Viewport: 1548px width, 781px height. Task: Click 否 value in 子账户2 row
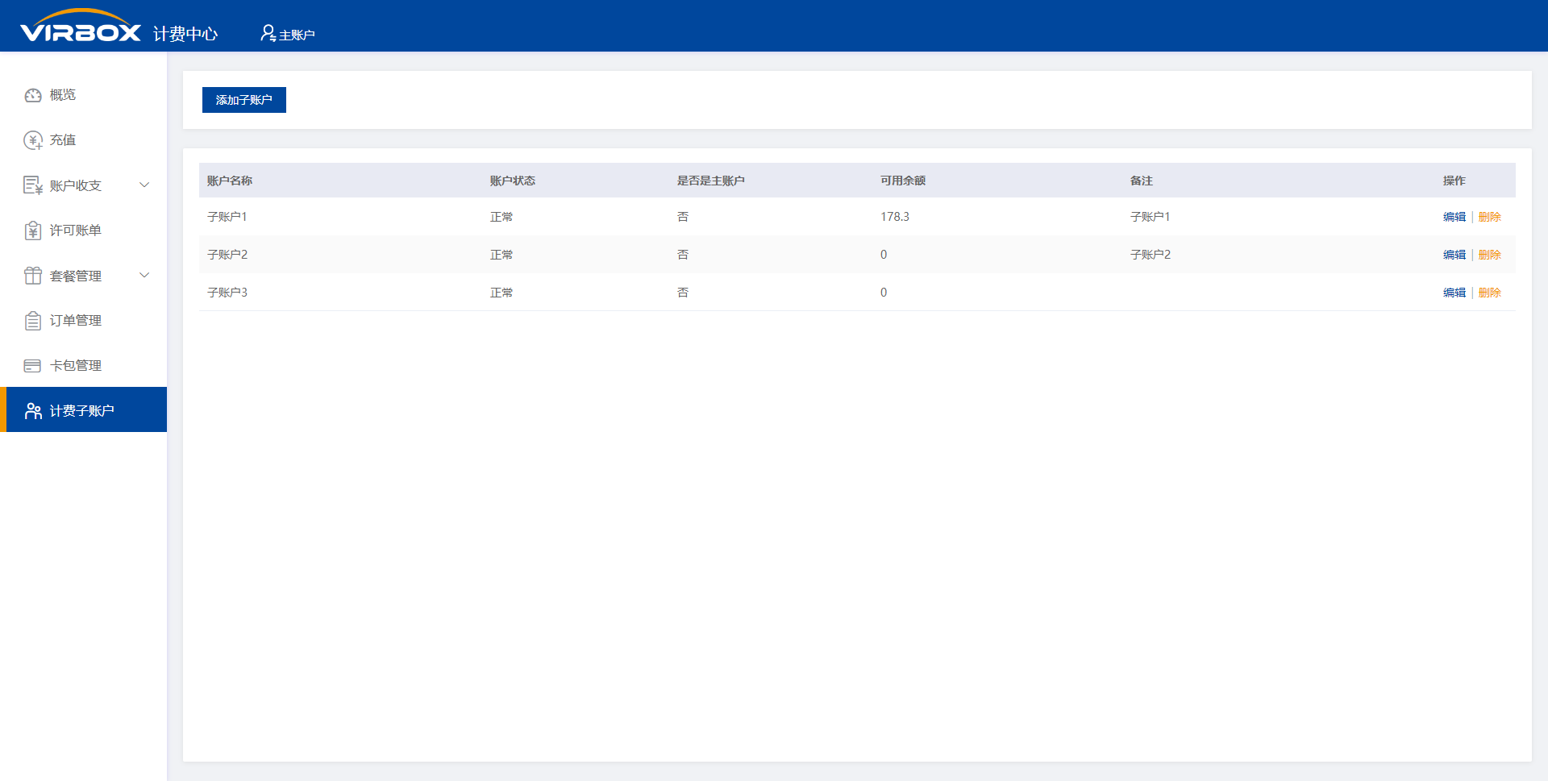pyautogui.click(x=683, y=255)
